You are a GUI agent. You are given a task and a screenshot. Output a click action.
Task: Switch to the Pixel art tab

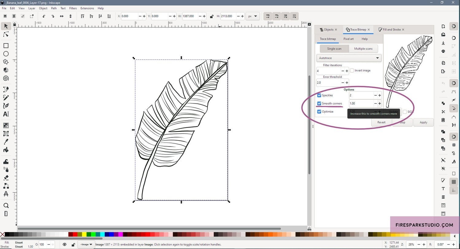tap(348, 39)
